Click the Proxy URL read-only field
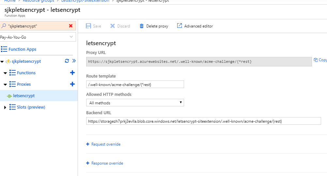Viewport: 327px width, 176px height. pyautogui.click(x=199, y=62)
